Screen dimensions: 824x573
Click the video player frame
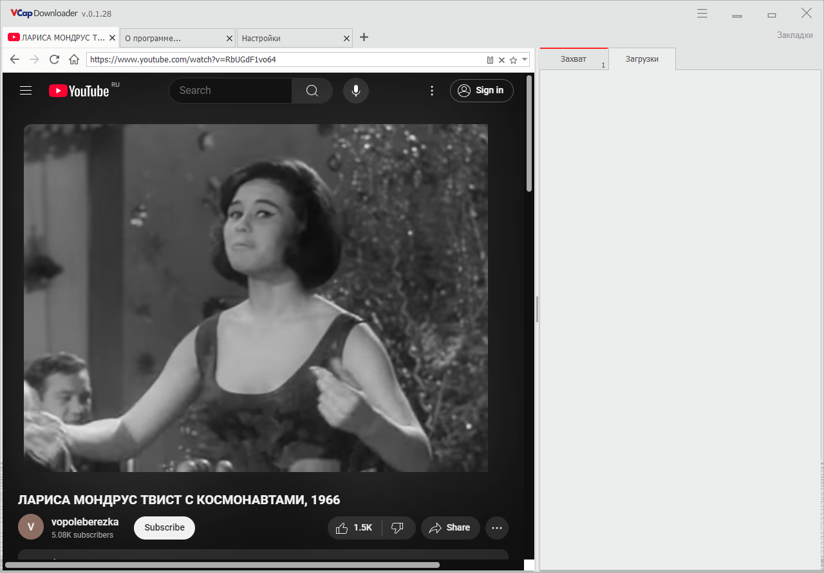point(256,298)
